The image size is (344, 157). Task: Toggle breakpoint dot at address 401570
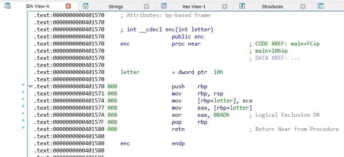23,85
